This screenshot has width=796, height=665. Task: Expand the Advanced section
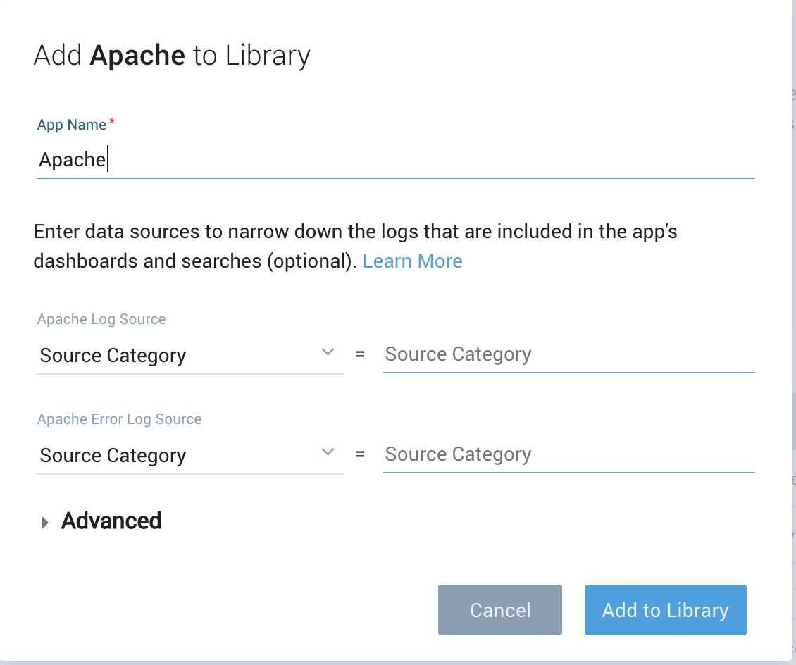pos(101,521)
